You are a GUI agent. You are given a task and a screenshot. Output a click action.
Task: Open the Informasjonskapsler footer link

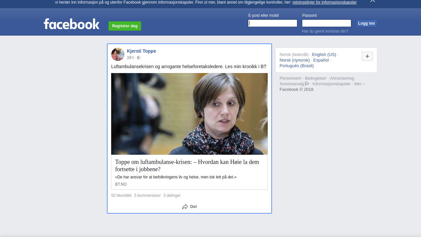(332, 84)
